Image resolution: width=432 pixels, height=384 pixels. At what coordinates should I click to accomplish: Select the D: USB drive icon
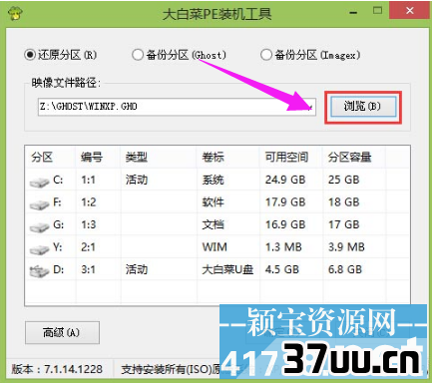click(39, 271)
